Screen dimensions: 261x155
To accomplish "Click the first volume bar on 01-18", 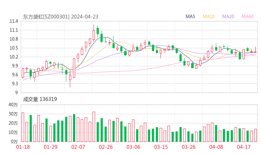I will point(23,127).
